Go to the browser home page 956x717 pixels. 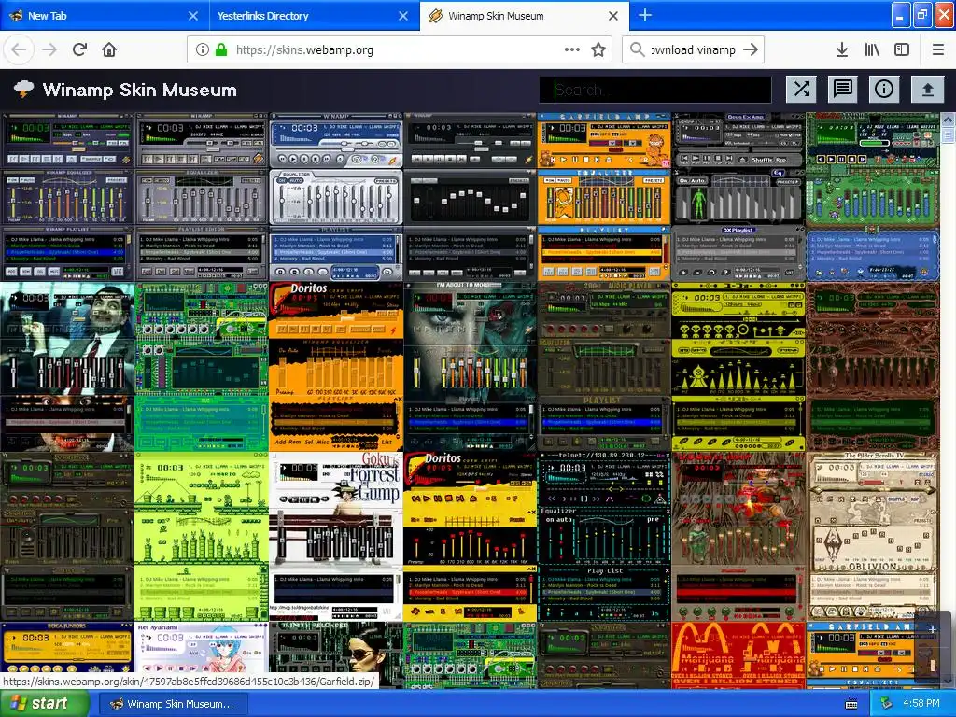[109, 49]
